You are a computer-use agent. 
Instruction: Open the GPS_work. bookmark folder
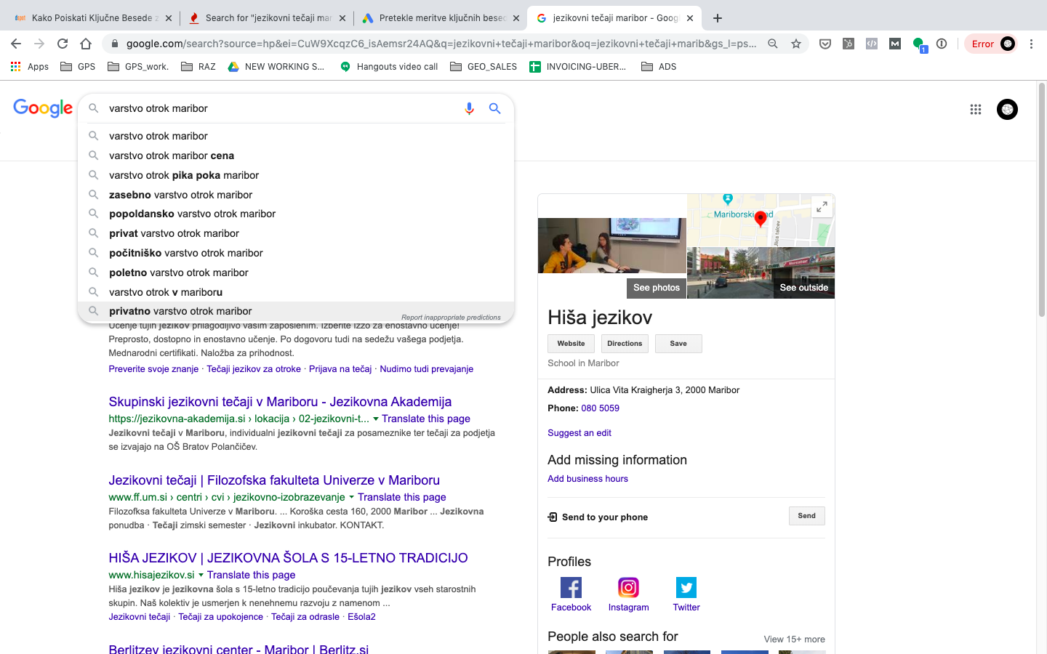138,66
